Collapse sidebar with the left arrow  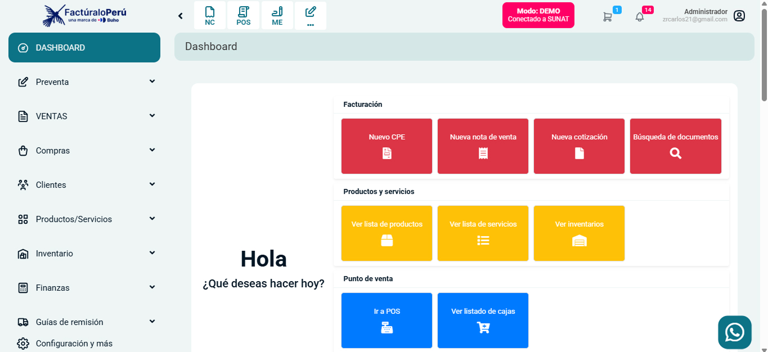point(181,16)
